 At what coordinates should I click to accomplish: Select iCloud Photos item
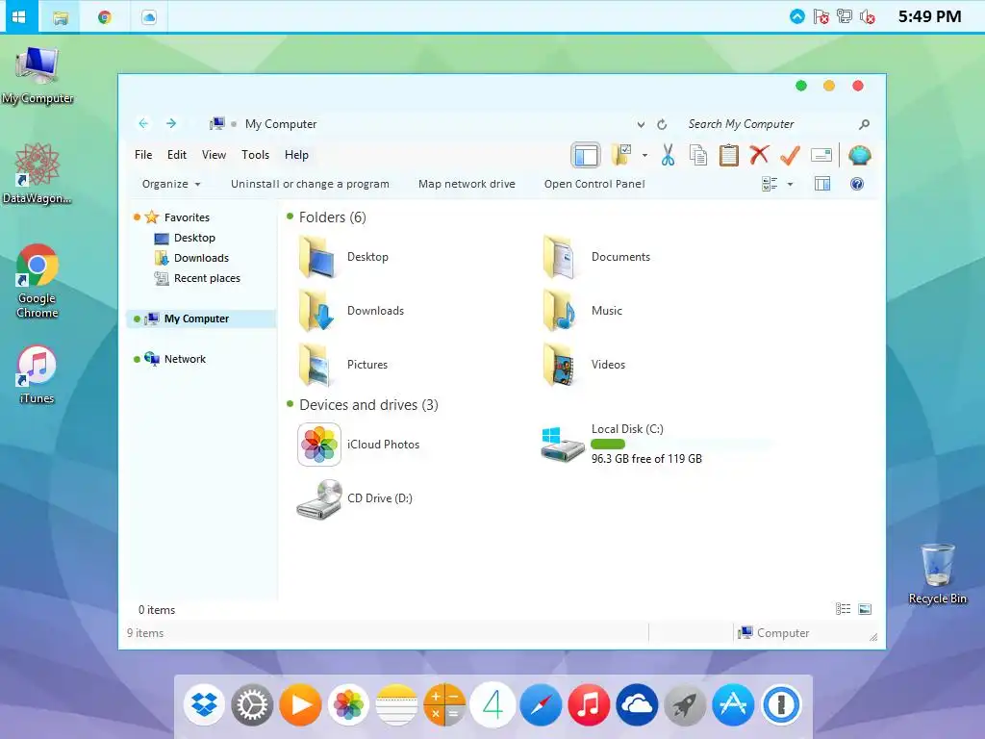359,445
